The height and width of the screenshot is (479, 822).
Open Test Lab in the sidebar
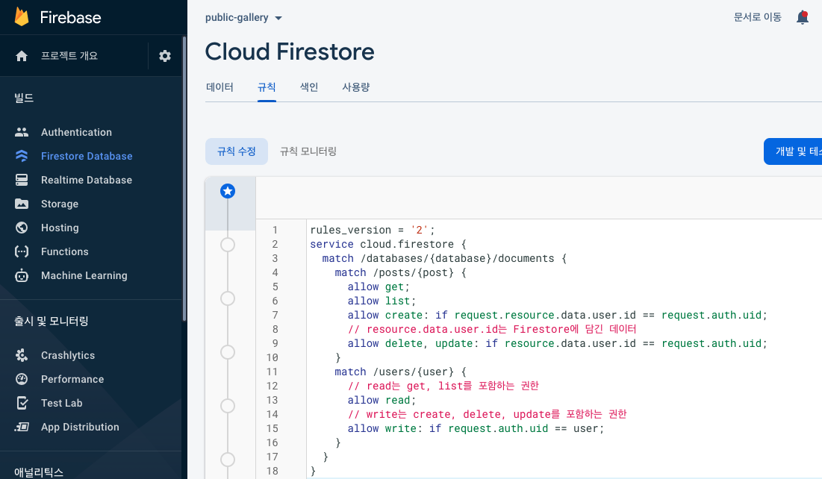click(x=61, y=403)
